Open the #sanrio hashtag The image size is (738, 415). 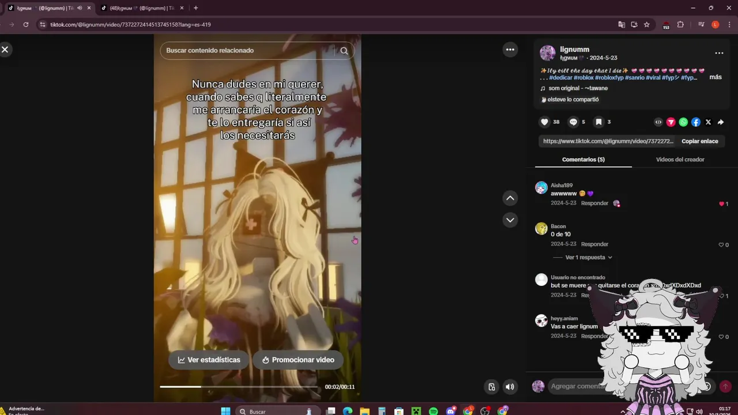click(634, 78)
